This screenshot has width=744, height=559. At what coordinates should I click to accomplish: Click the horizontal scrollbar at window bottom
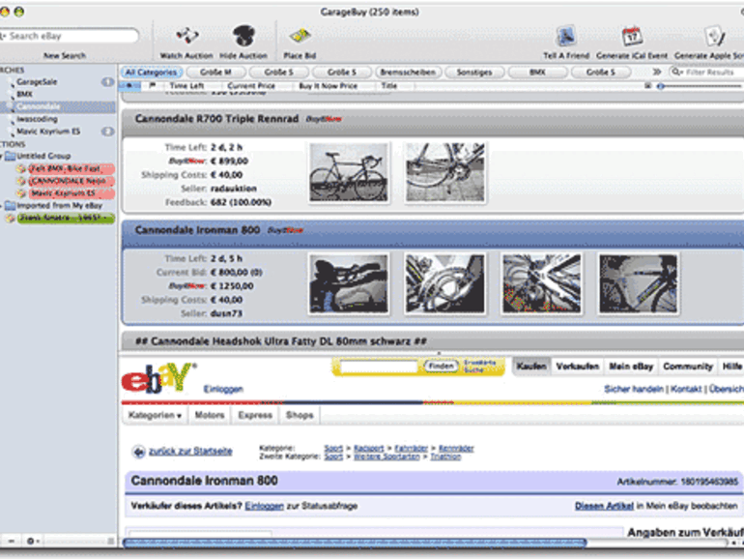pos(355,543)
